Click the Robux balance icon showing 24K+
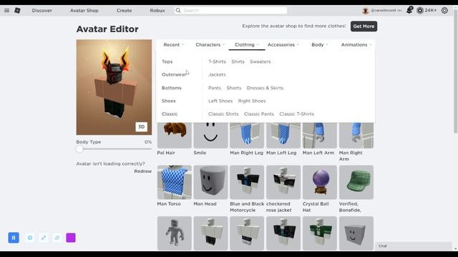The height and width of the screenshot is (257, 458). point(420,11)
